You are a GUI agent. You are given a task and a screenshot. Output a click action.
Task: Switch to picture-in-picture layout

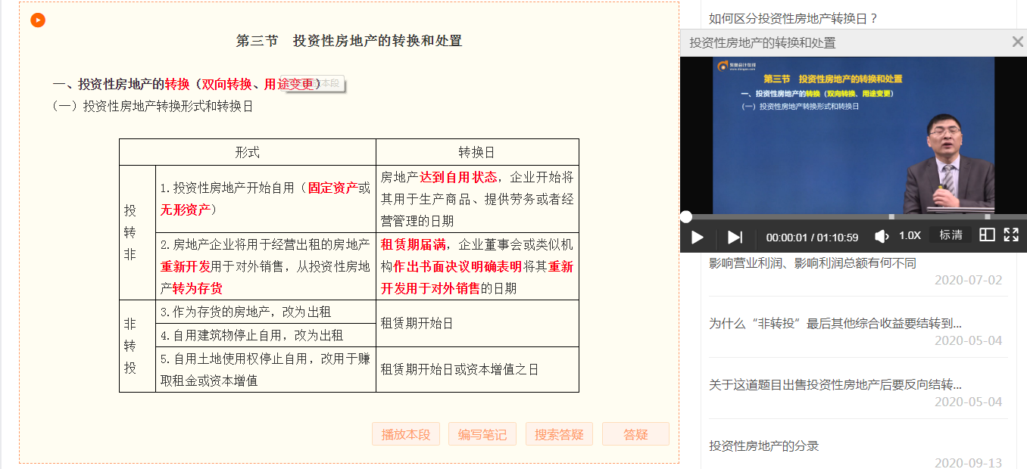tap(986, 236)
